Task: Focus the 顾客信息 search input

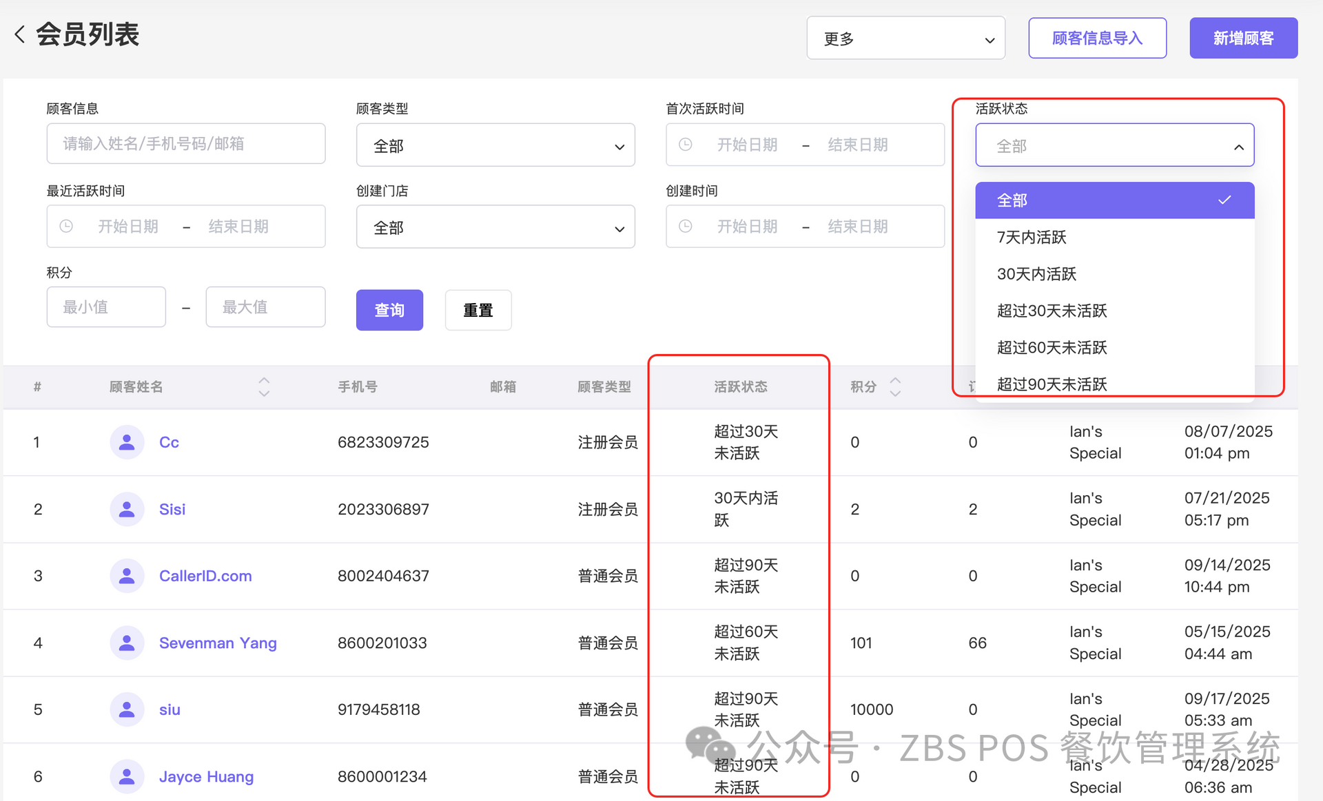Action: (186, 144)
